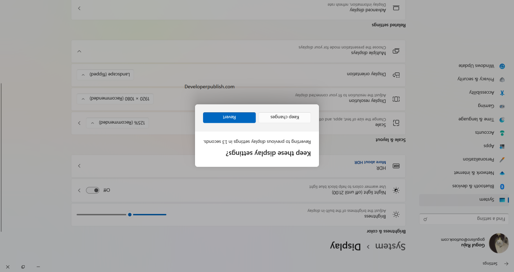Click the More about HDR link

coord(370,162)
